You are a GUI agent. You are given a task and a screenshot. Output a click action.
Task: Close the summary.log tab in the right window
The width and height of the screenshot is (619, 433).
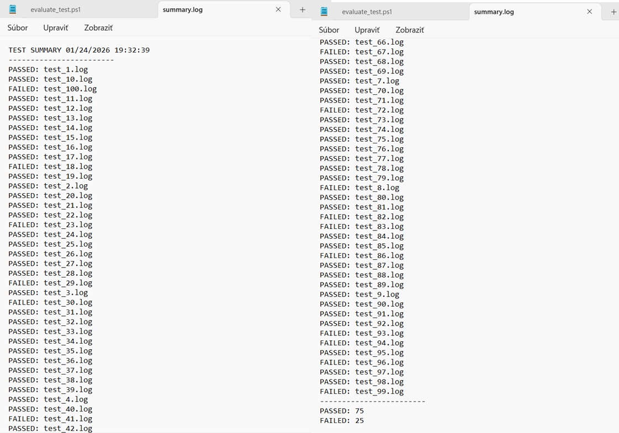[x=589, y=12]
